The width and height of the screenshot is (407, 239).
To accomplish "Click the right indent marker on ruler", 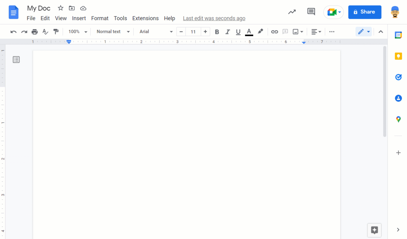I will (x=304, y=43).
